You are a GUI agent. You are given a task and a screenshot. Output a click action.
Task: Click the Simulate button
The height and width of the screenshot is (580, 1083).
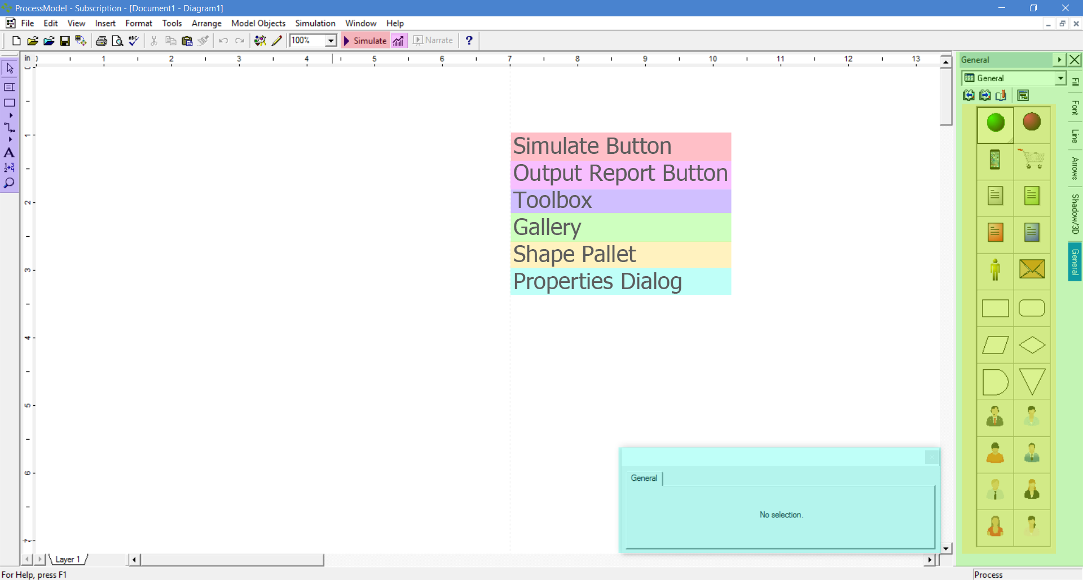[365, 41]
